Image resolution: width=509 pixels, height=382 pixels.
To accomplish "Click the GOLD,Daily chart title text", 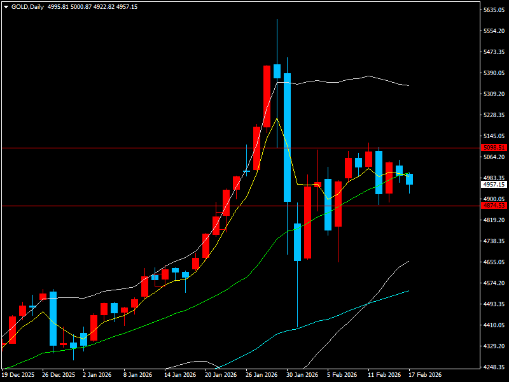I will tap(27, 7).
